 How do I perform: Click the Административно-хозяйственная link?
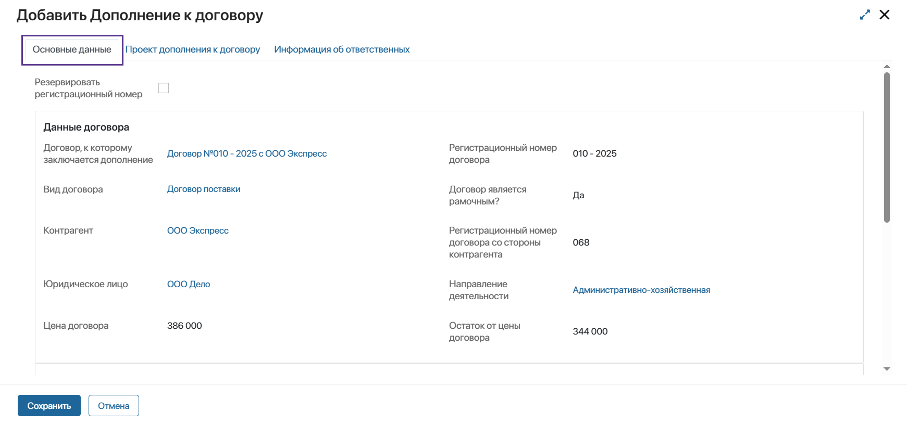(x=641, y=290)
